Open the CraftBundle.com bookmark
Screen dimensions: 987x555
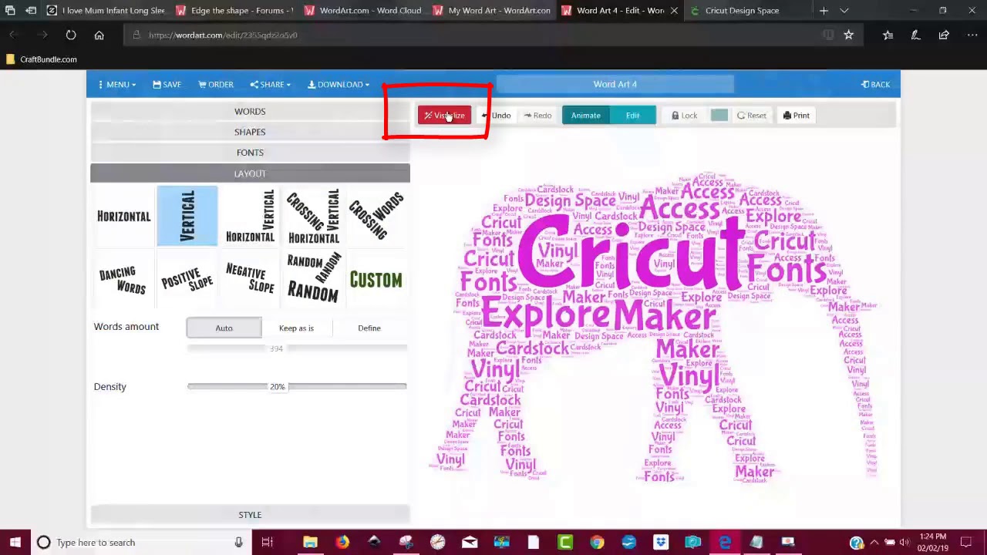[x=42, y=59]
